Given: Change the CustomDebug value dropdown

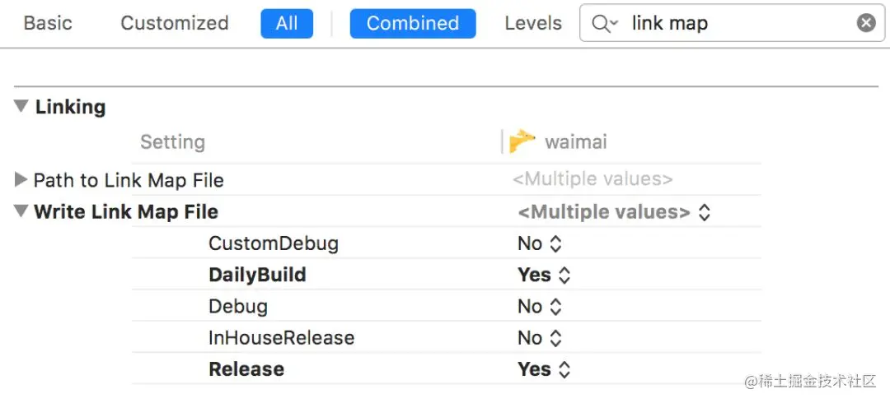Looking at the screenshot, I should [540, 243].
